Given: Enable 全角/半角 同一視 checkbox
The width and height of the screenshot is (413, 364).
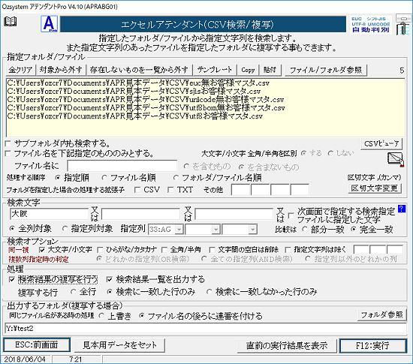Looking at the screenshot, I should [164, 249].
